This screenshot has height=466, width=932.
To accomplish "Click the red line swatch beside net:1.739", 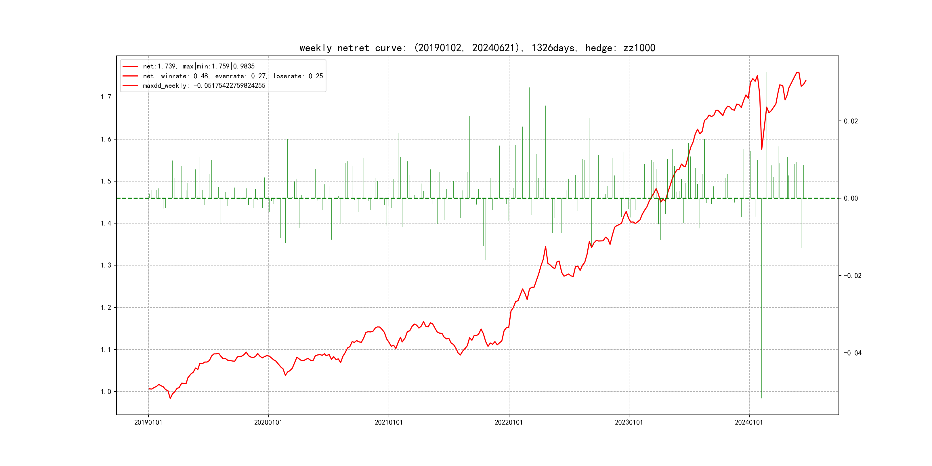I will coord(130,66).
